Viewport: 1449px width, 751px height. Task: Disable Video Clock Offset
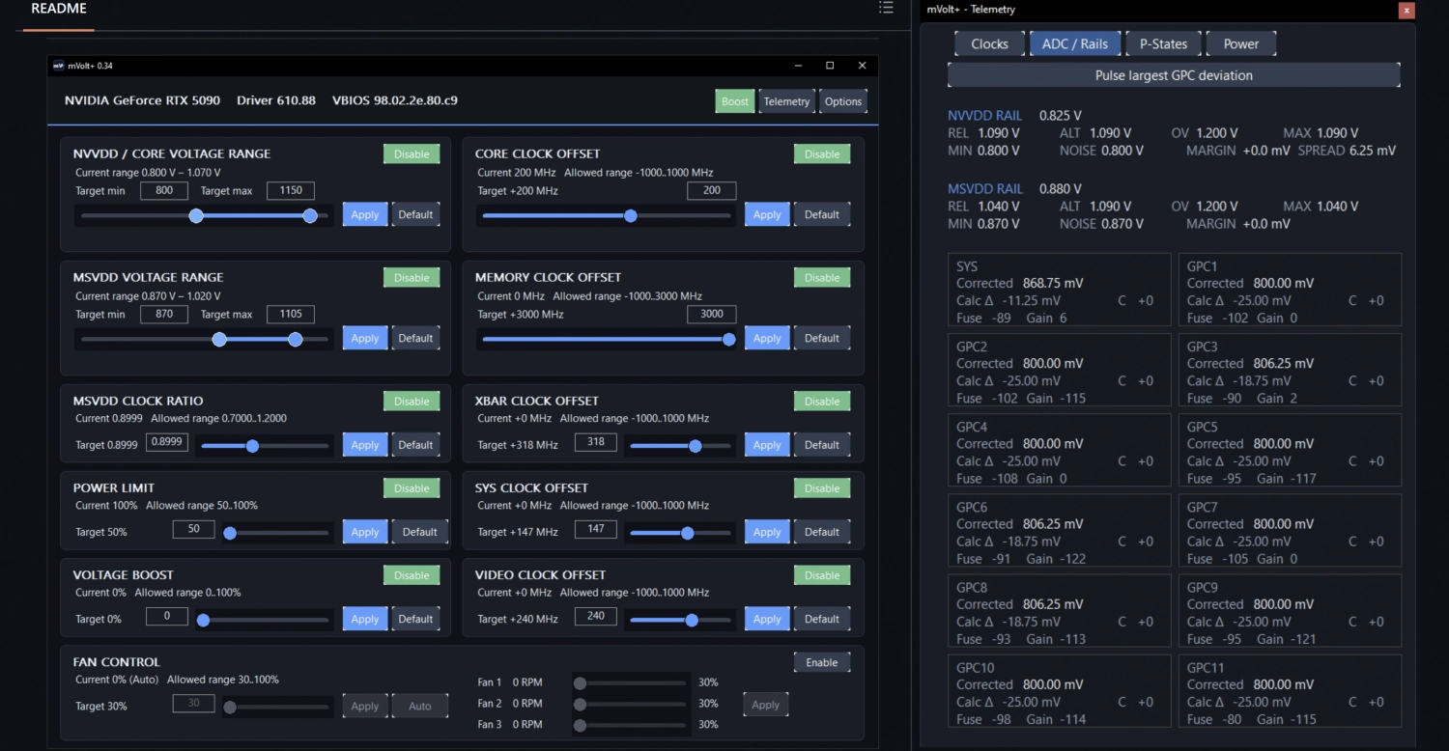tap(822, 575)
